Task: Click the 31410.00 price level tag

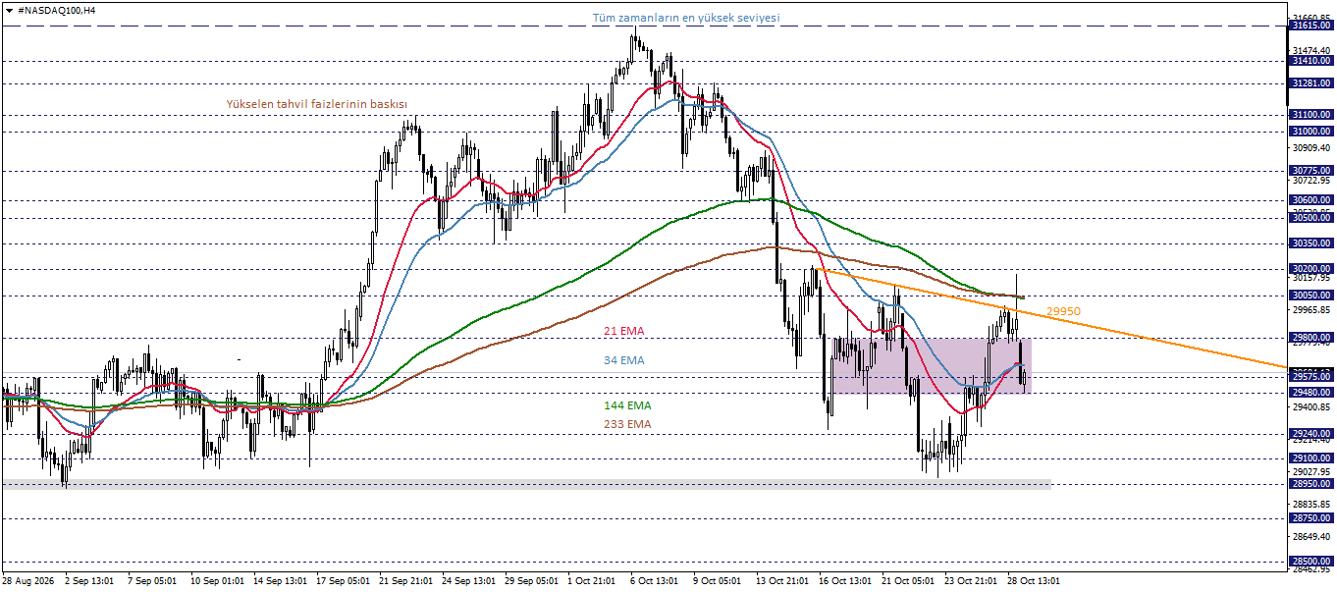Action: (x=1310, y=61)
